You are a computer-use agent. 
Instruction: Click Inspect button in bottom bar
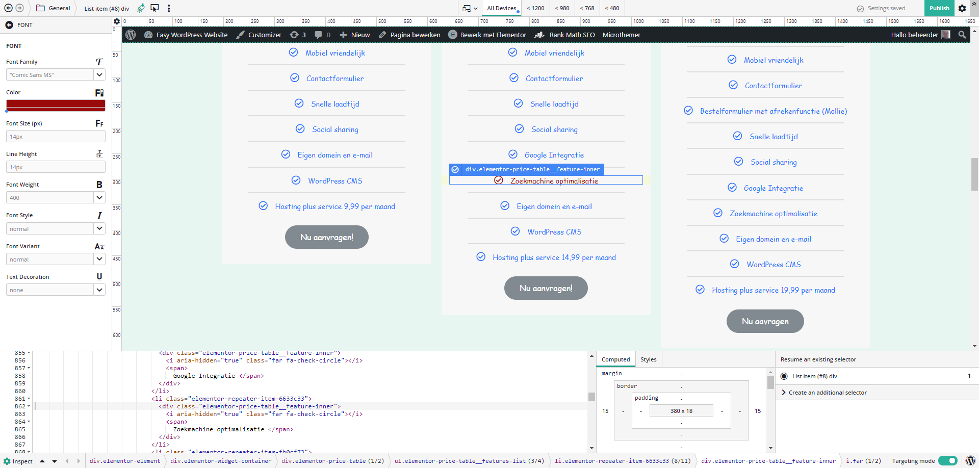tap(18, 461)
